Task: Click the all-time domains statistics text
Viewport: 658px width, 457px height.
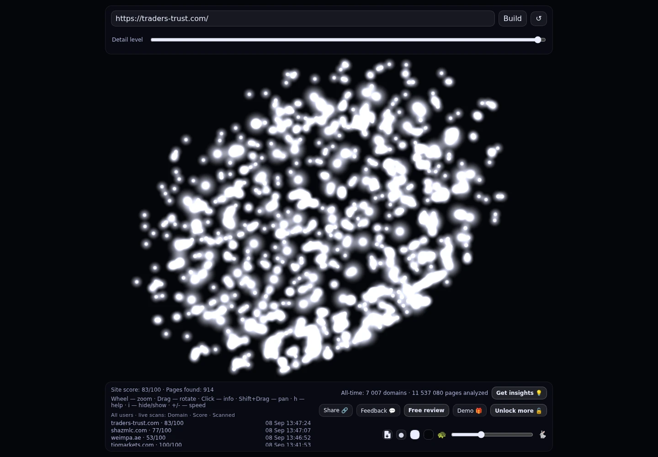Action: pyautogui.click(x=414, y=393)
